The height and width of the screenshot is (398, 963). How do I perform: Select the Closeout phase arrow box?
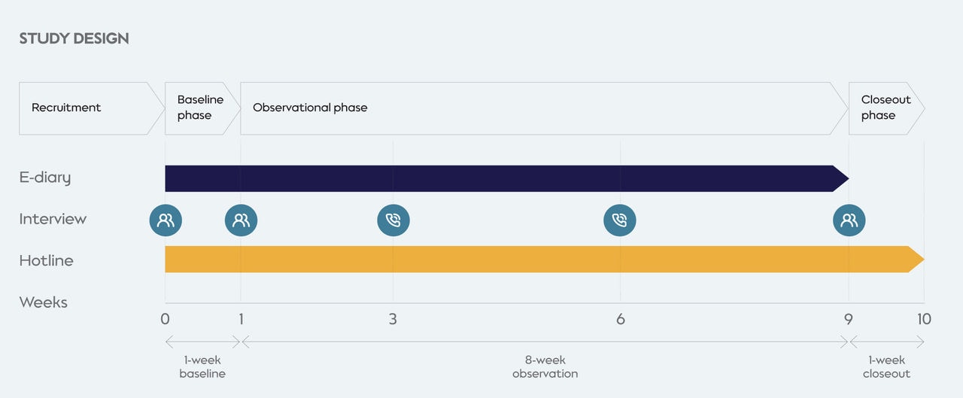pyautogui.click(x=886, y=108)
